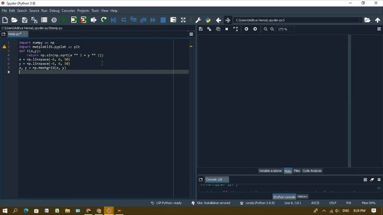The height and width of the screenshot is (215, 383).
Task: Interrupt the kernel with the stop square
Action: click(x=365, y=180)
